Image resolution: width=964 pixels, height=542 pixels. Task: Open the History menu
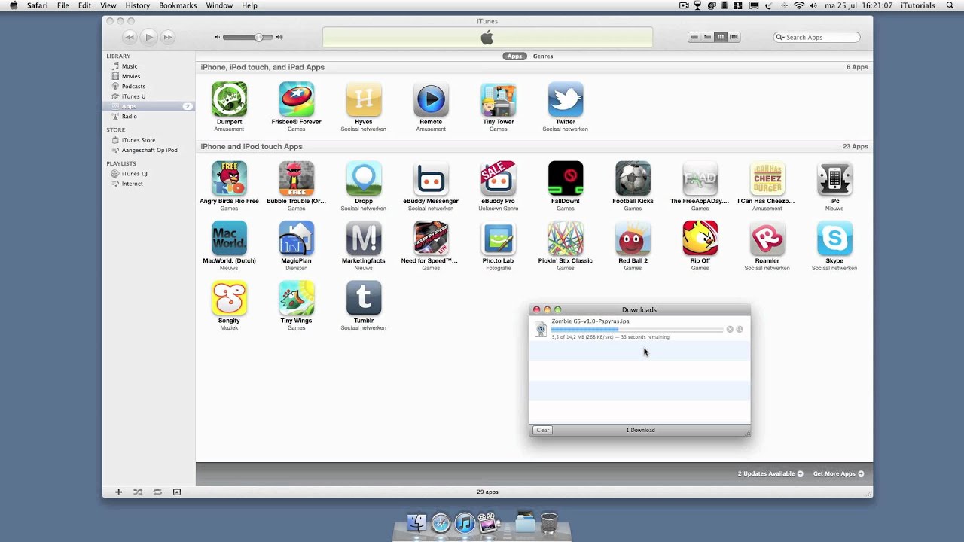coord(137,5)
